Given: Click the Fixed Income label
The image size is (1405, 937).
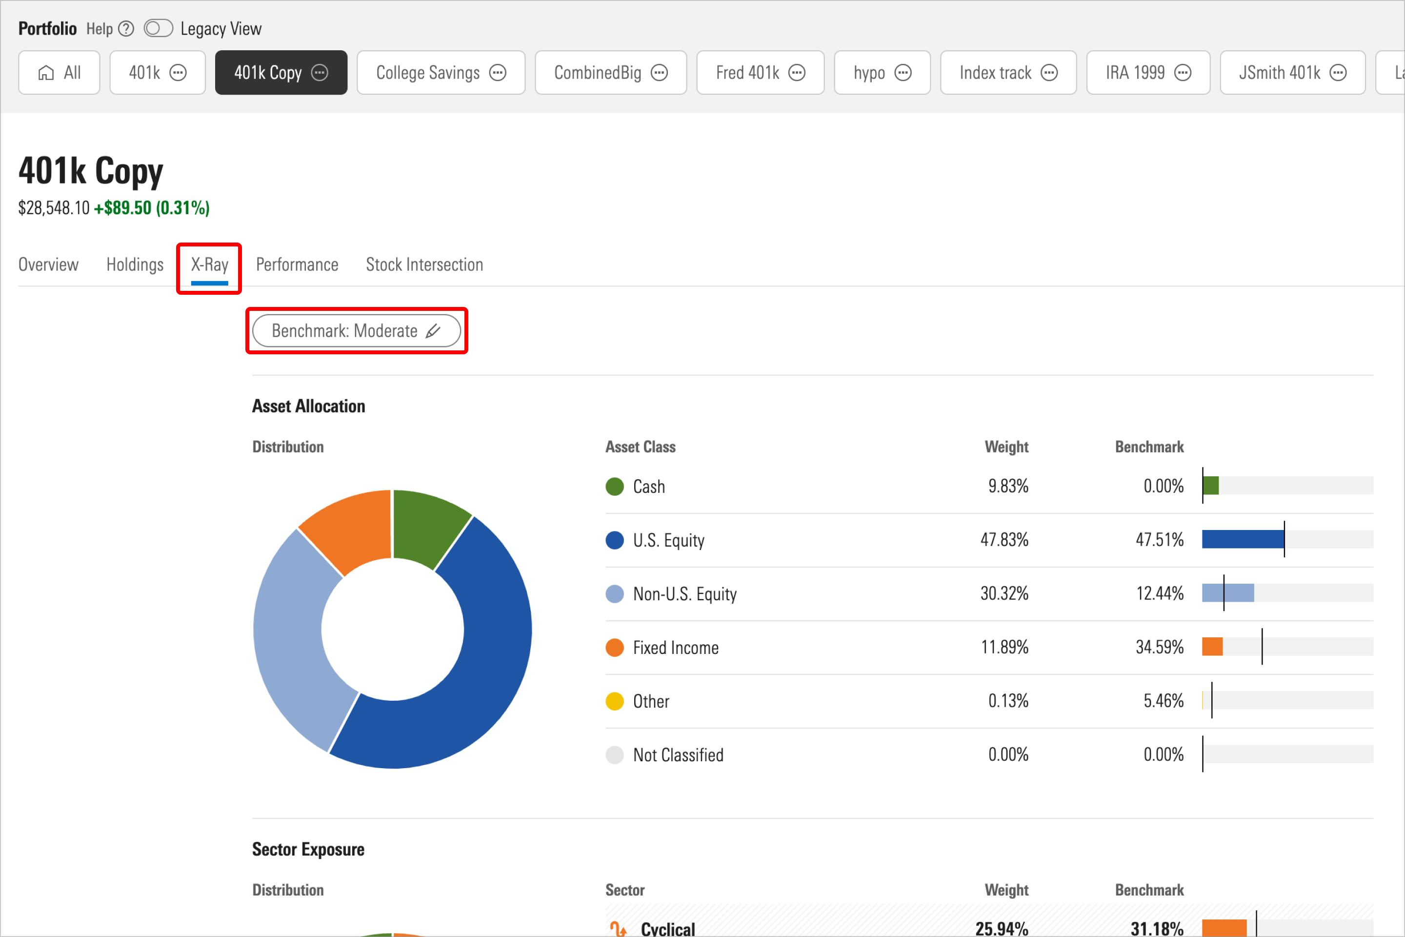Looking at the screenshot, I should click(676, 648).
